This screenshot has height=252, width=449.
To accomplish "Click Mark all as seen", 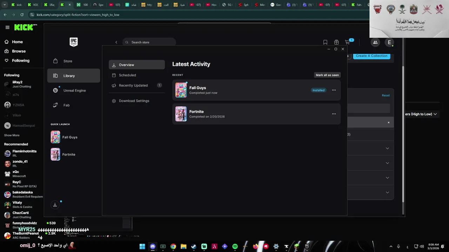I will pyautogui.click(x=327, y=75).
